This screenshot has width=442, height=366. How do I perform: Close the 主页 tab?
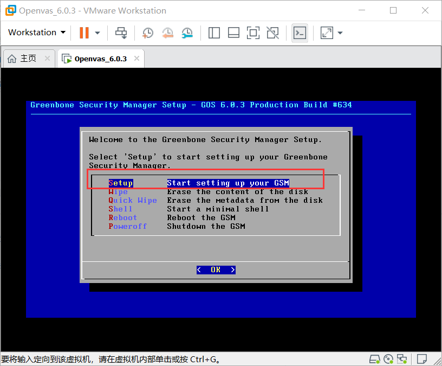click(47, 59)
